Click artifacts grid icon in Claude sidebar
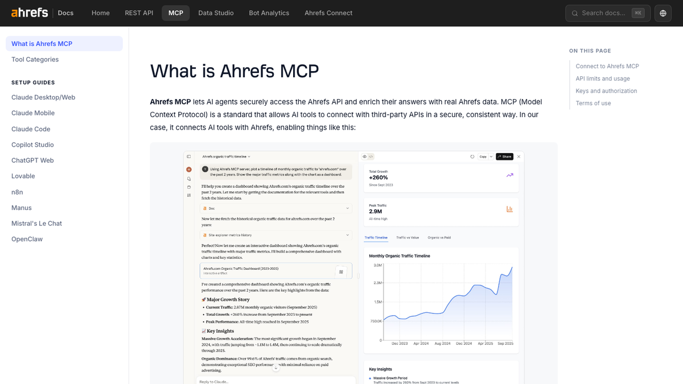The height and width of the screenshot is (384, 683). (x=189, y=195)
